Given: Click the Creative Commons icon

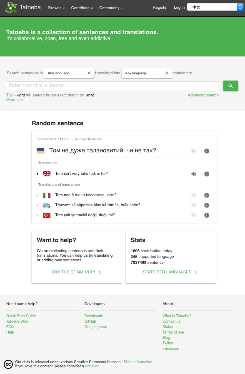Looking at the screenshot, I should click(x=8, y=364).
